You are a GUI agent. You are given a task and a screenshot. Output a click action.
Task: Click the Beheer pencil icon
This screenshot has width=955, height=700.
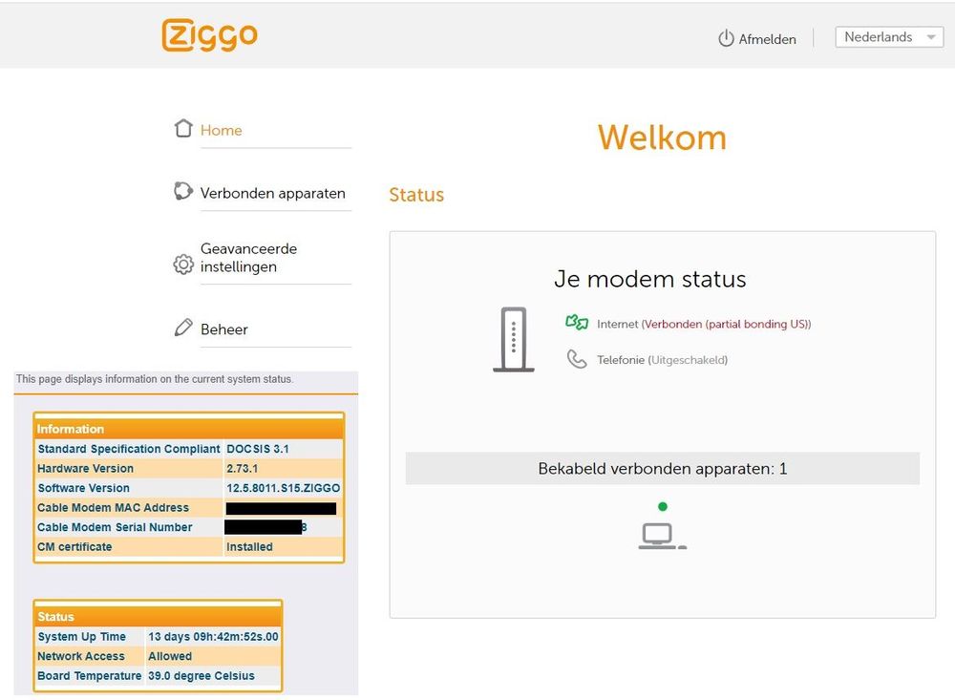(183, 327)
